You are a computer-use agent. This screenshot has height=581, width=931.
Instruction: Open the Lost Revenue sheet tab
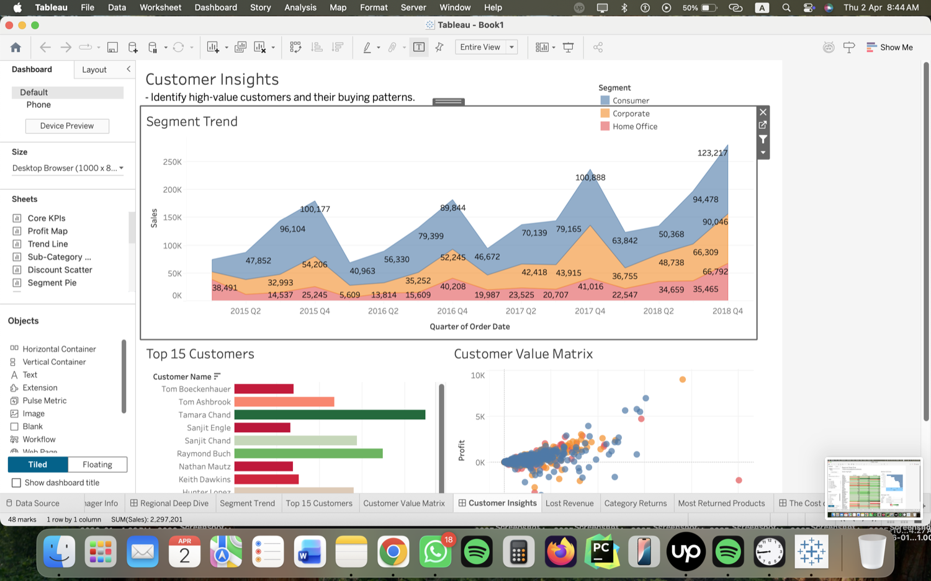point(569,503)
